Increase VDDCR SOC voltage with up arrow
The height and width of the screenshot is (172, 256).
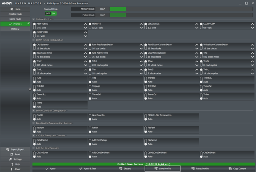pos(197,24)
